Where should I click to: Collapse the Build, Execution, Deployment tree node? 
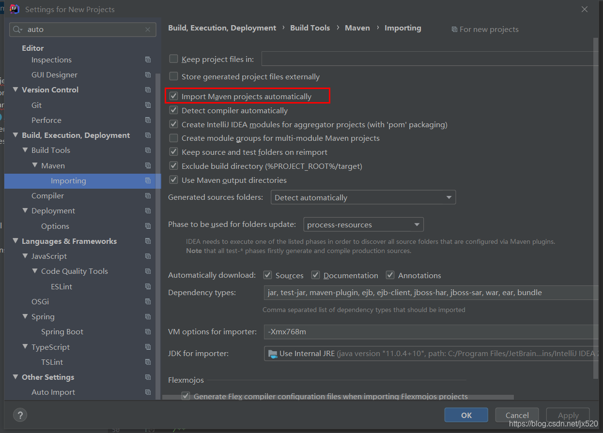click(x=15, y=135)
